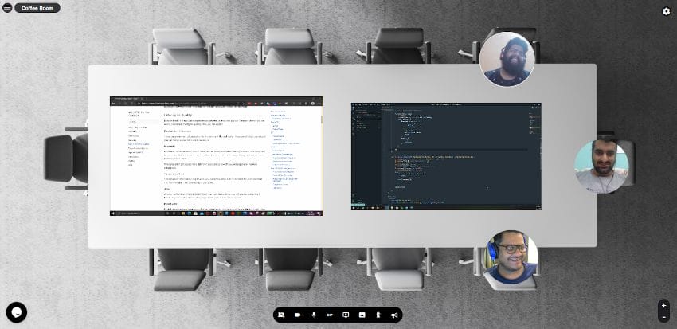Click the avatar of participant wearing headphones
This screenshot has width=677, height=329.
click(x=510, y=259)
